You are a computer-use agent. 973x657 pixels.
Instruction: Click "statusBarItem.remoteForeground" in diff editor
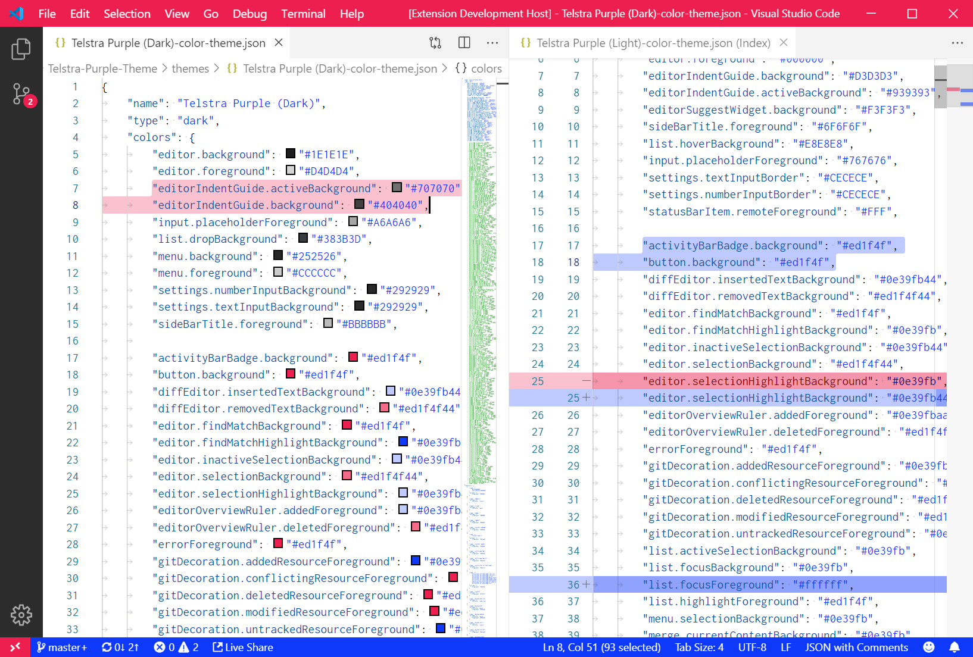[x=743, y=212]
